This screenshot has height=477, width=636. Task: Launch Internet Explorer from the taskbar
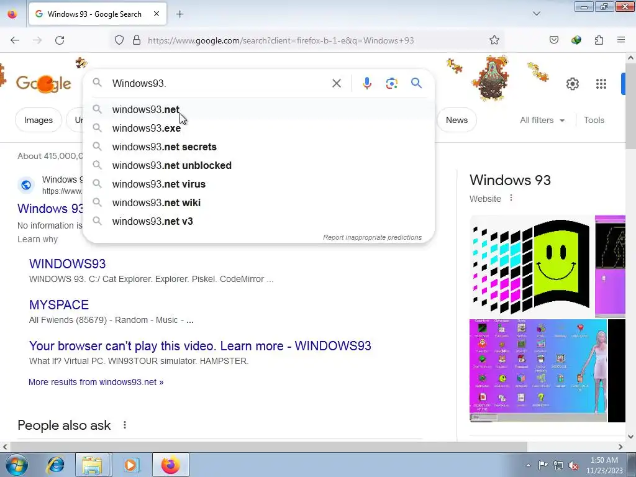[55, 465]
